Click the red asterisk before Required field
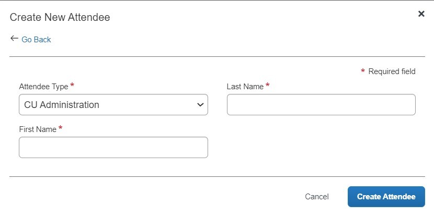Image resolution: width=434 pixels, height=216 pixels. pos(362,71)
